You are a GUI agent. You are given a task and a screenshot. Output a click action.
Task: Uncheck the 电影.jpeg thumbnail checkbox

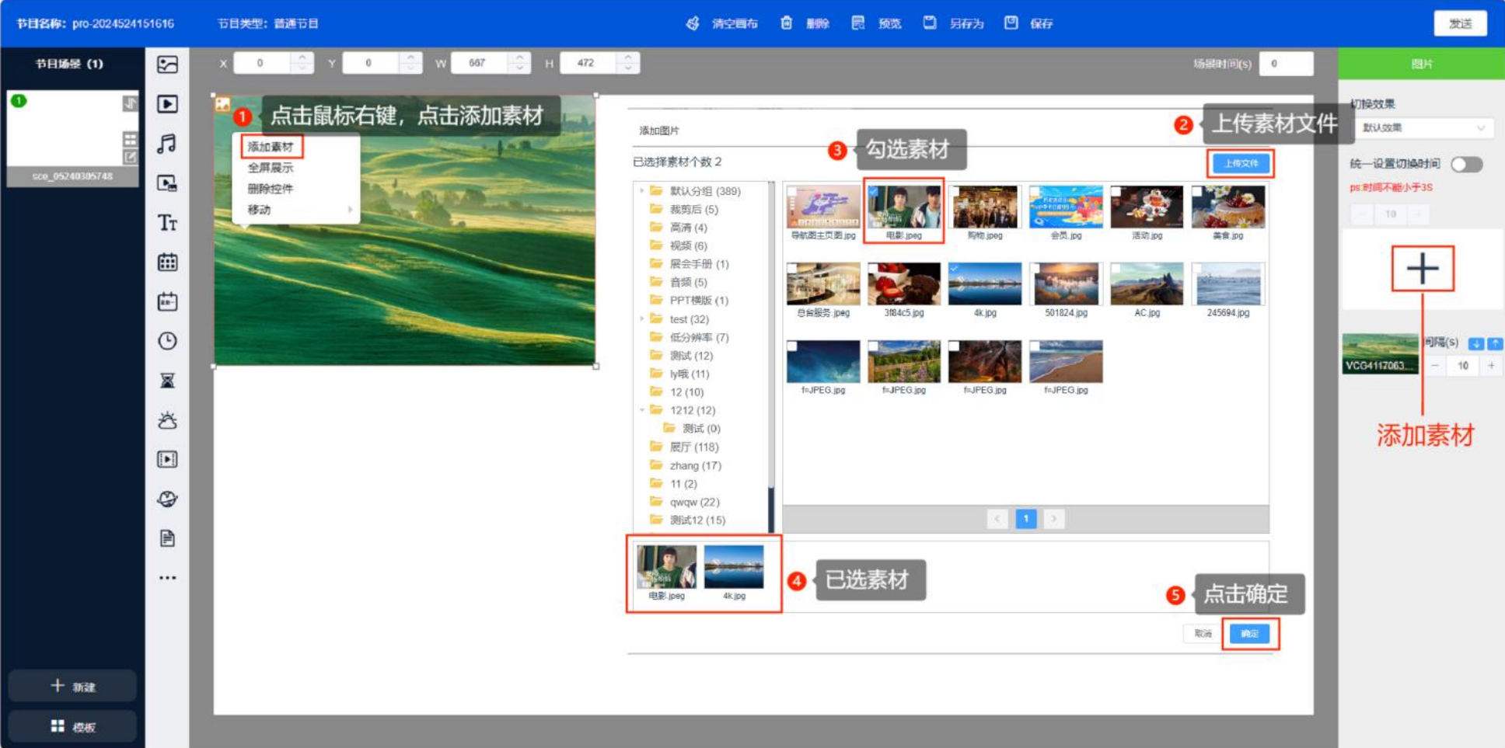pos(874,191)
